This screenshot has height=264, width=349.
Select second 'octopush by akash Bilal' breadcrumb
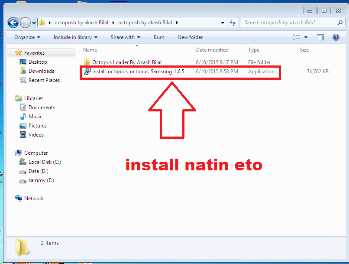145,23
